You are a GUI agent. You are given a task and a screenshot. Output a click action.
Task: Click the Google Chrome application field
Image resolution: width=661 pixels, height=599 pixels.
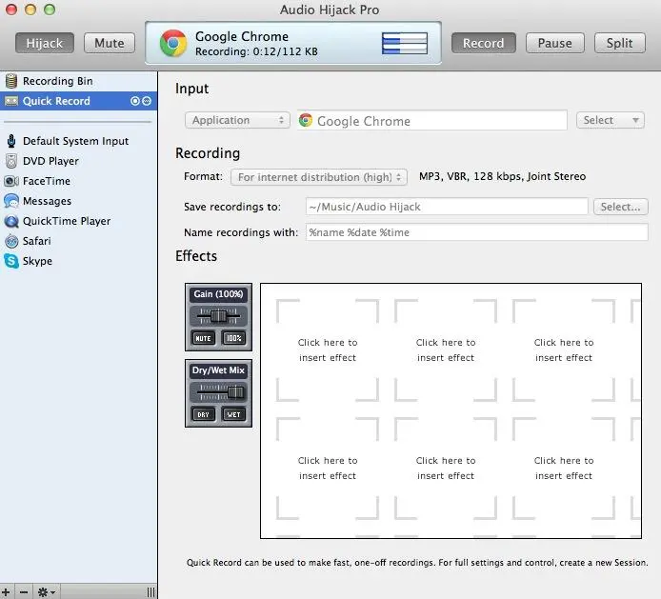pos(432,121)
